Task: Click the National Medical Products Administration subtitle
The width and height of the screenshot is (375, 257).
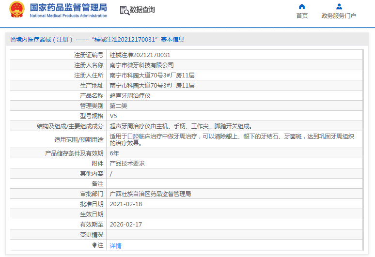Action: [x=68, y=15]
